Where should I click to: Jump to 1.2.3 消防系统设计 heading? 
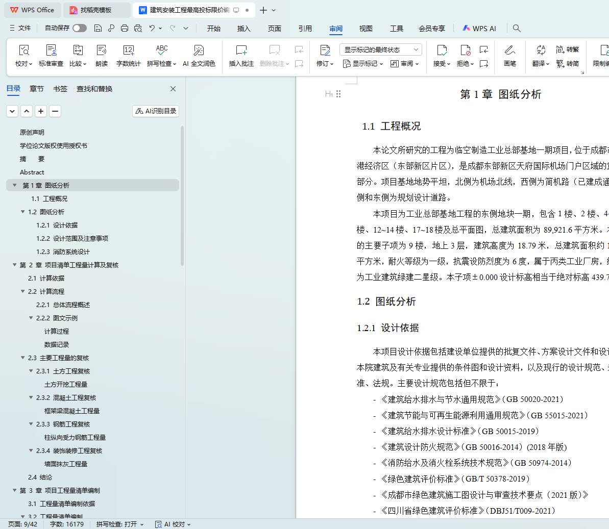pos(63,251)
